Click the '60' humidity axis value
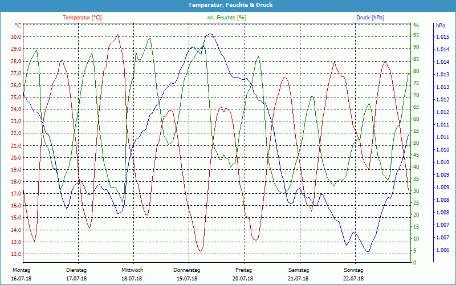The height and width of the screenshot is (285, 456). click(x=417, y=119)
